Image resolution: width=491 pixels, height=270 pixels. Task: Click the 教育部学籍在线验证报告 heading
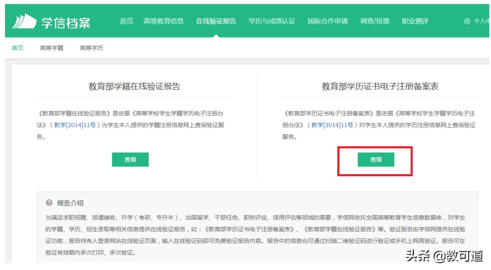pyautogui.click(x=134, y=86)
